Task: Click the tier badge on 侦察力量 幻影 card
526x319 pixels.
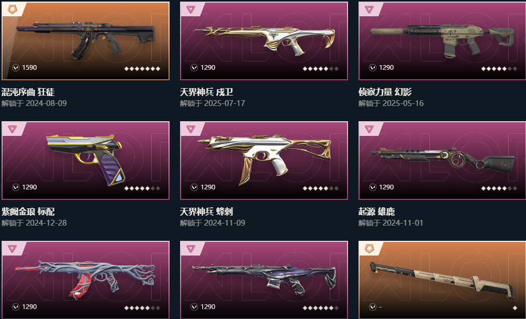Action: 369,9
